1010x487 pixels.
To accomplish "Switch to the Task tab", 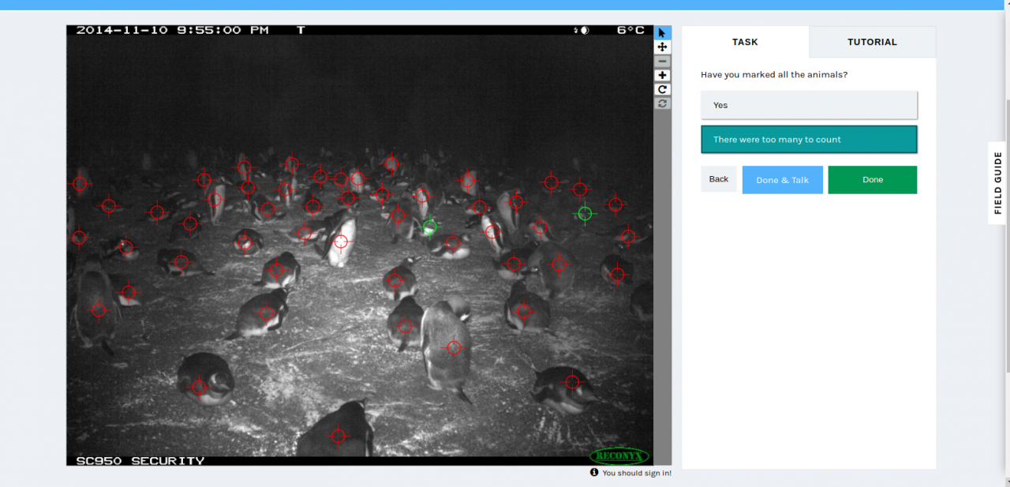I will (x=745, y=42).
